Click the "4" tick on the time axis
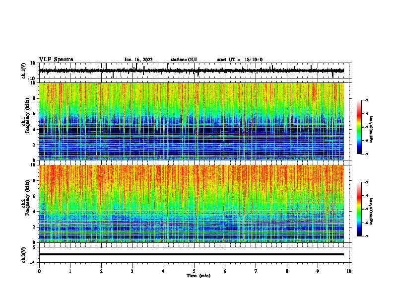The width and height of the screenshot is (393, 304). [x=163, y=271]
